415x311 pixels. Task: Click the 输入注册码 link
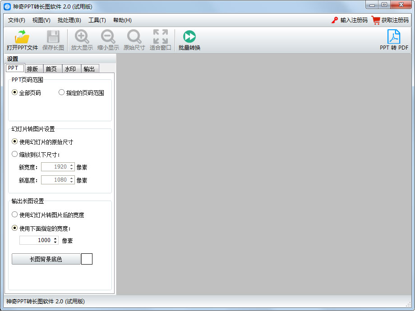[x=350, y=20]
